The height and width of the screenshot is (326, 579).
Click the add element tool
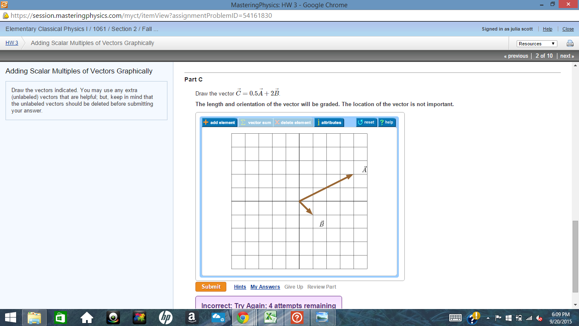coord(220,122)
